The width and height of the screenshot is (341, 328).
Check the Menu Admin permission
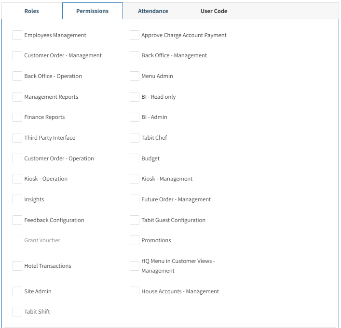[135, 76]
